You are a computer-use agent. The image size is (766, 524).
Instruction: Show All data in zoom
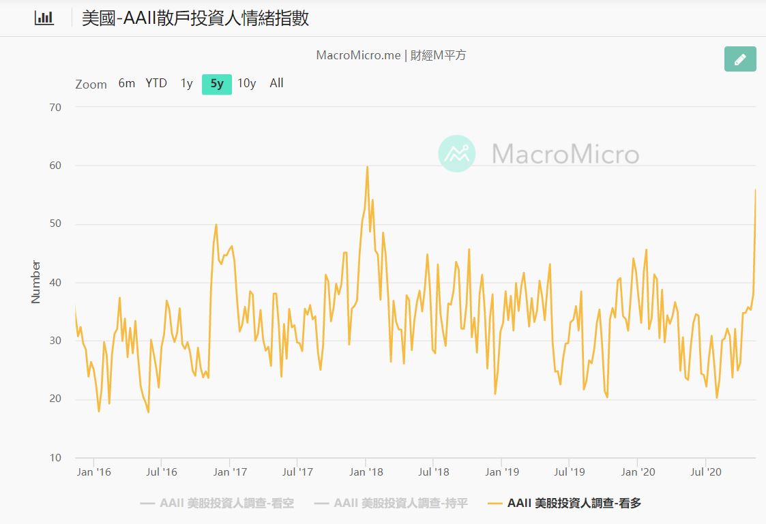click(x=276, y=83)
